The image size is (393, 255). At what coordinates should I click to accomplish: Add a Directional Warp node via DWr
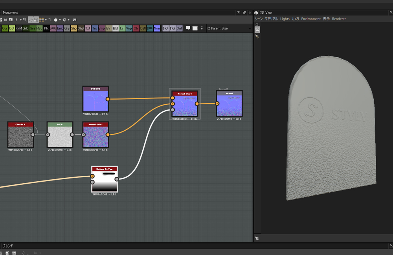pyautogui.click(x=150, y=28)
